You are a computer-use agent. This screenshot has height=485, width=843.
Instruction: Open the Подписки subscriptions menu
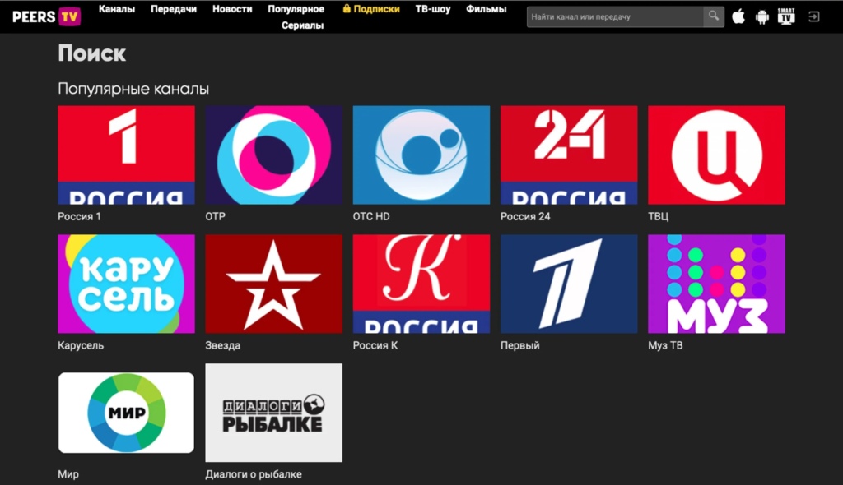click(371, 9)
